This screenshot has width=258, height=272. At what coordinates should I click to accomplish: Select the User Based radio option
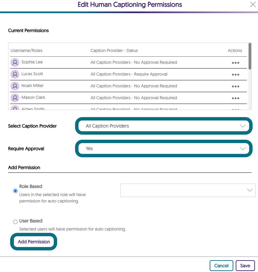(15, 222)
